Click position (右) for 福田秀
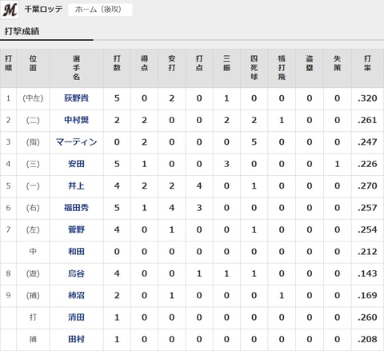 point(33,207)
